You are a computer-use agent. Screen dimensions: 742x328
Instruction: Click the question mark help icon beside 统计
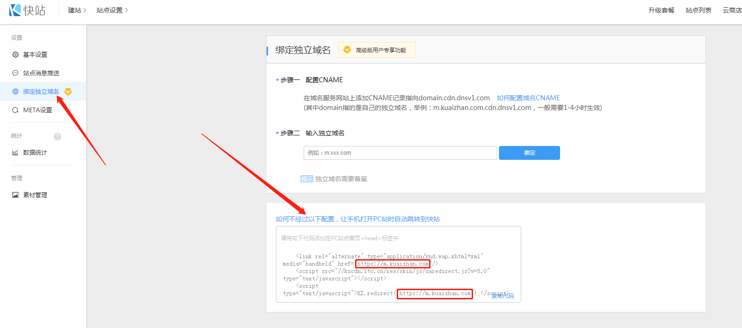coord(57,136)
